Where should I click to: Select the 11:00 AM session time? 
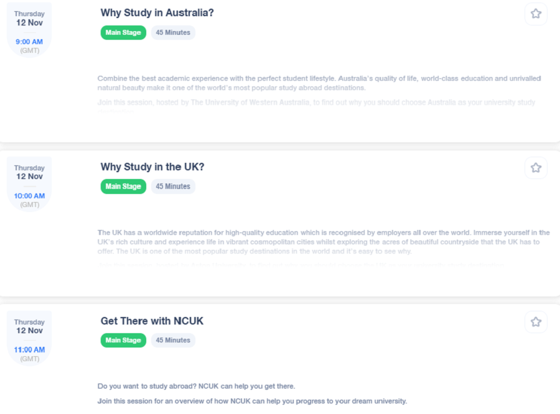click(29, 350)
